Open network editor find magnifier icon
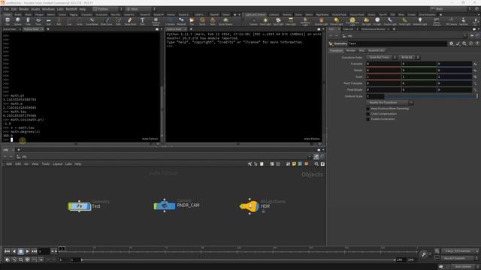Screen dimensions: 481x270 click(x=316, y=164)
